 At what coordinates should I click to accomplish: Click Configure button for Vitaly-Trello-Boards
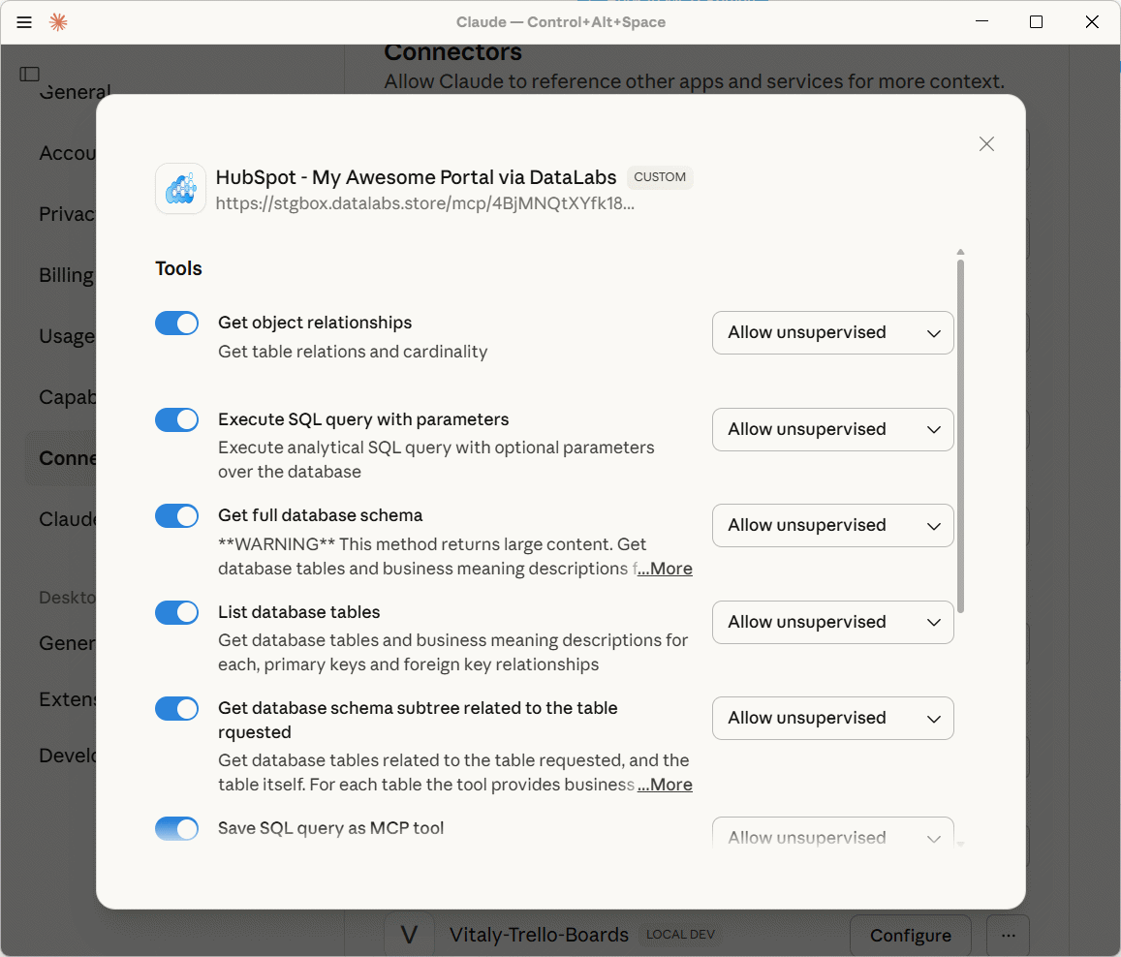coord(910,935)
